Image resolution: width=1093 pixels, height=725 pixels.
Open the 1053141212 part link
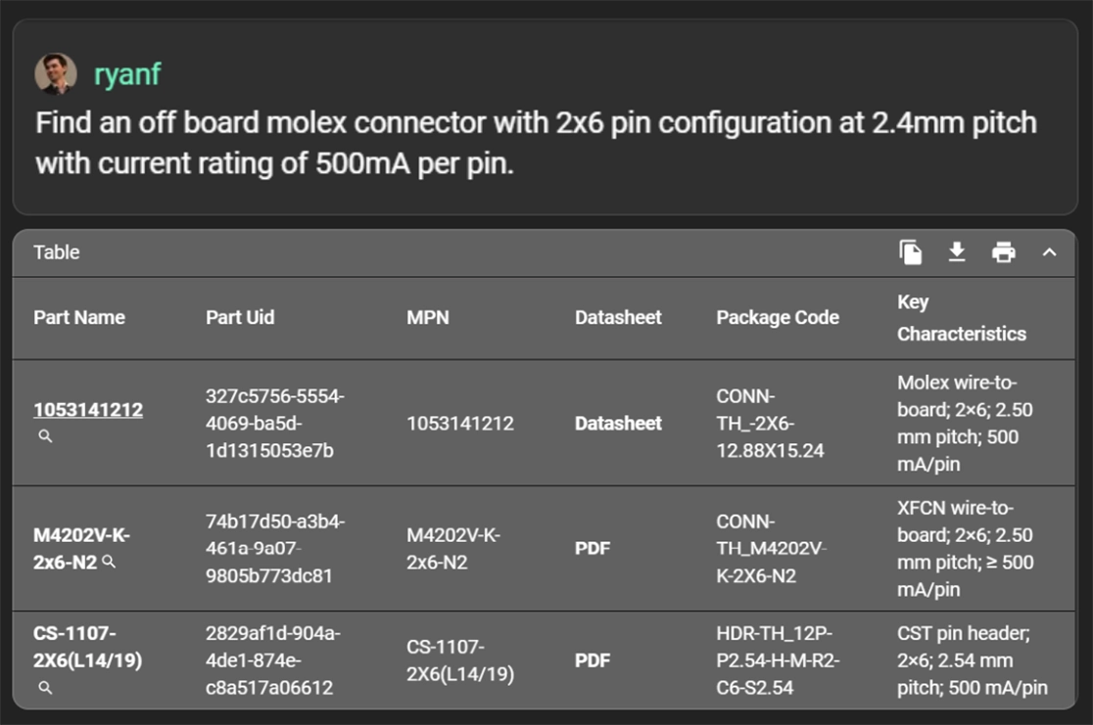tap(88, 410)
